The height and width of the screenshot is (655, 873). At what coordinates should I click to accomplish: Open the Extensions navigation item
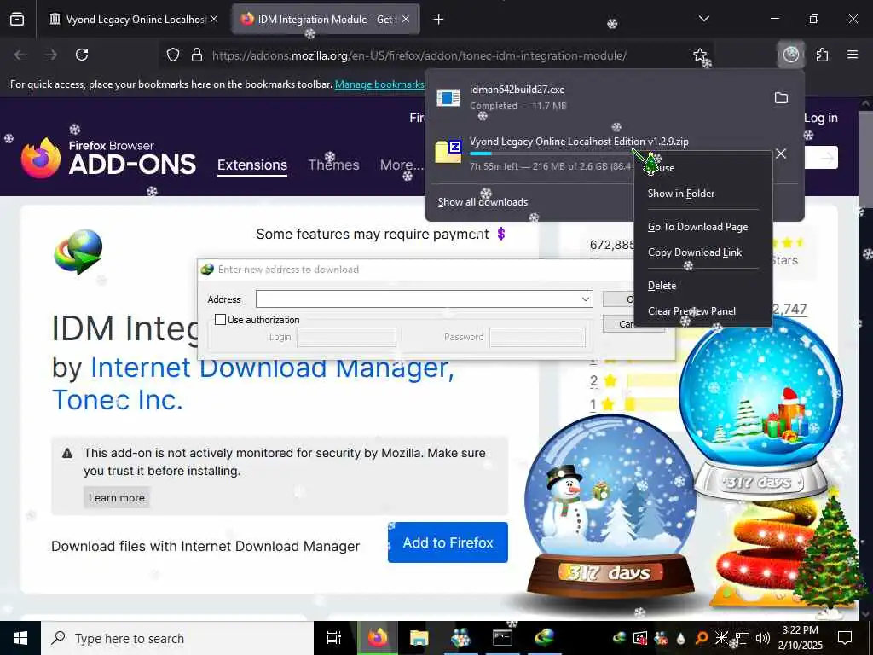click(252, 165)
